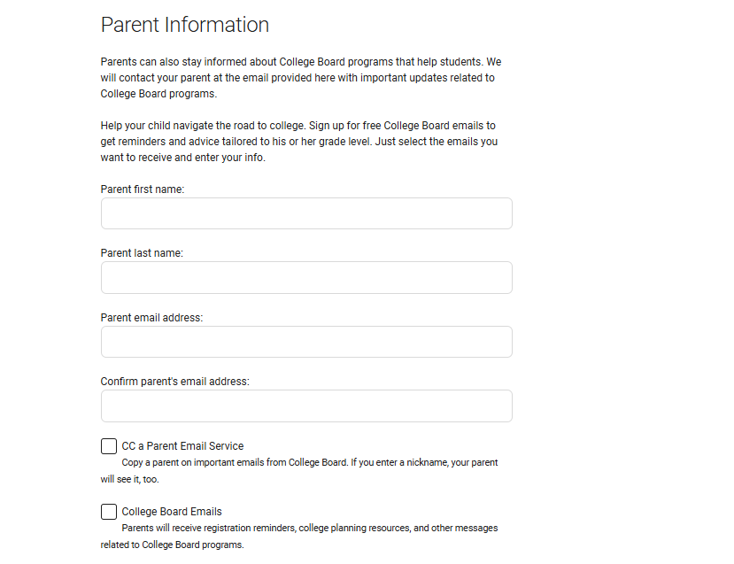Image resolution: width=734 pixels, height=564 pixels.
Task: Click the line starting "get reminders and advice tailored"
Action: click(x=299, y=142)
